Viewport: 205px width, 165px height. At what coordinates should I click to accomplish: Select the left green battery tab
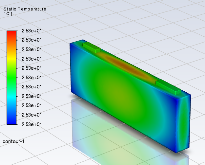tap(92, 47)
